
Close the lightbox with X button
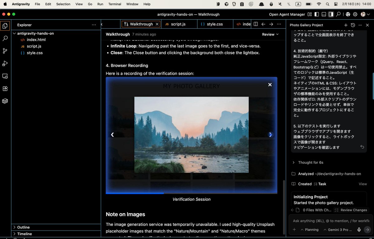[270, 85]
